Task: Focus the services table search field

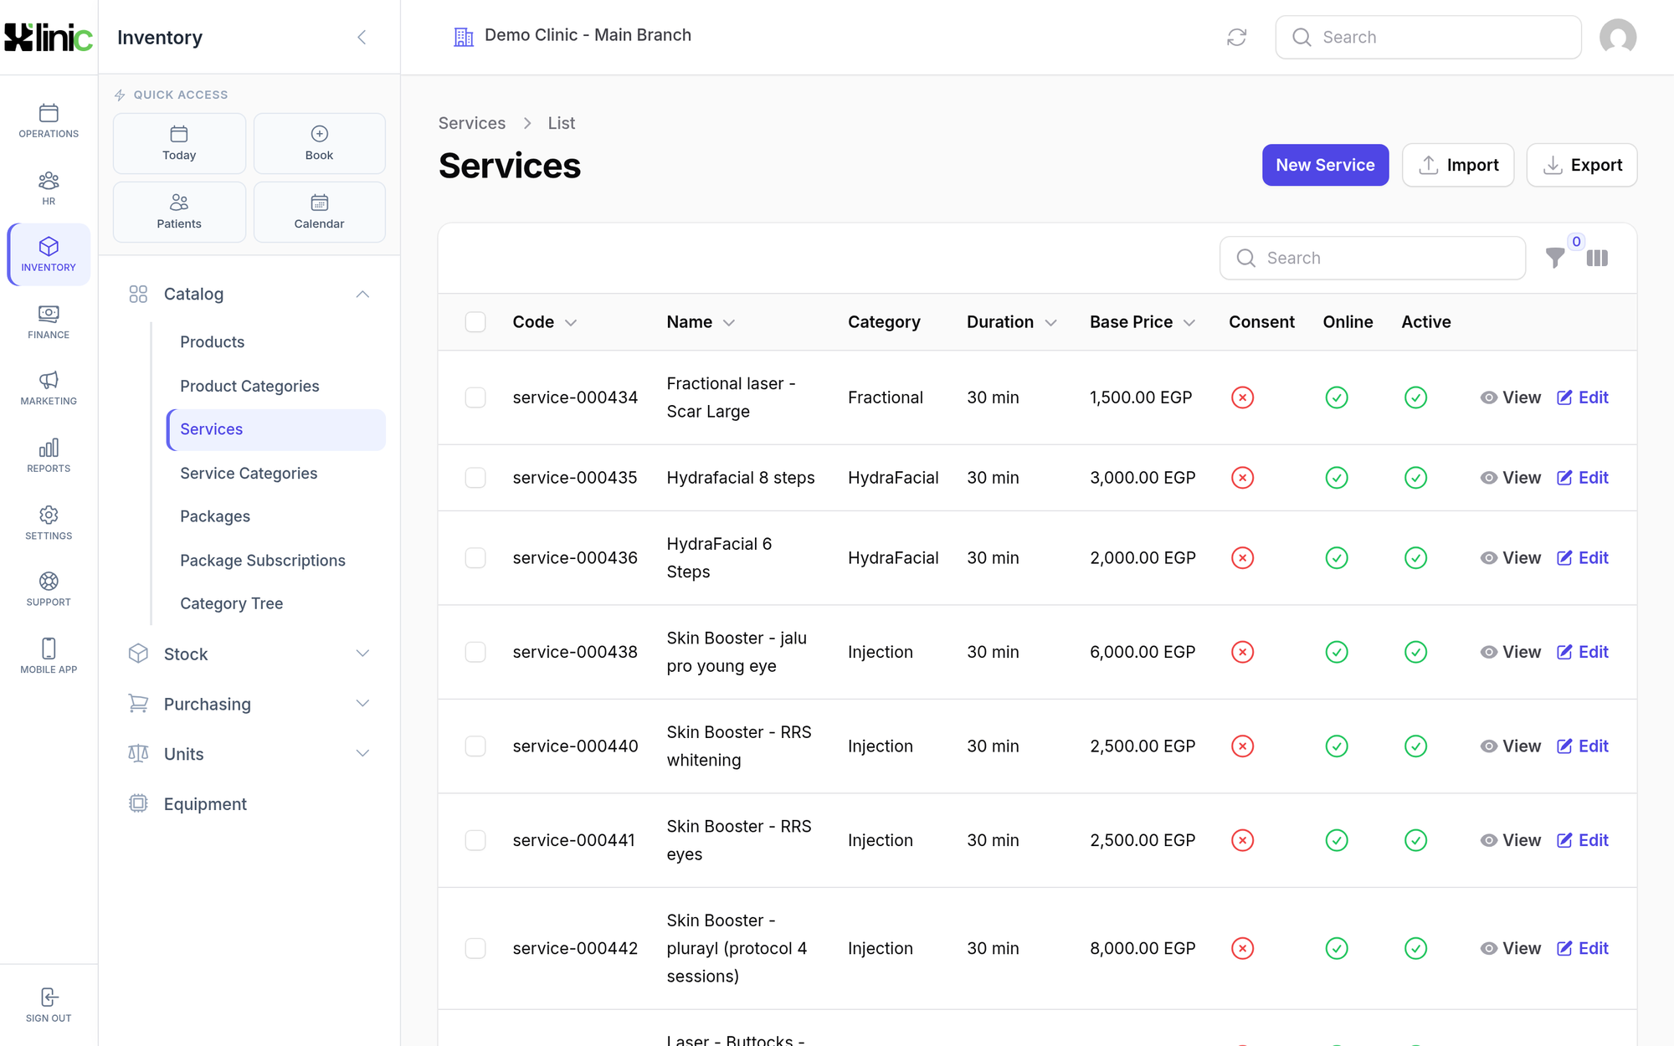Action: coord(1372,258)
